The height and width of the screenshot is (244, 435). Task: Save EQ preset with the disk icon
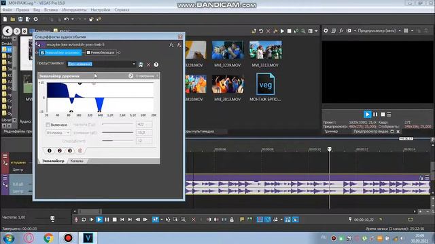[x=141, y=64]
